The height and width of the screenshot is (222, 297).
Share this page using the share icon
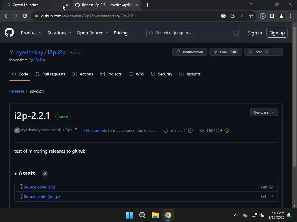click(242, 16)
